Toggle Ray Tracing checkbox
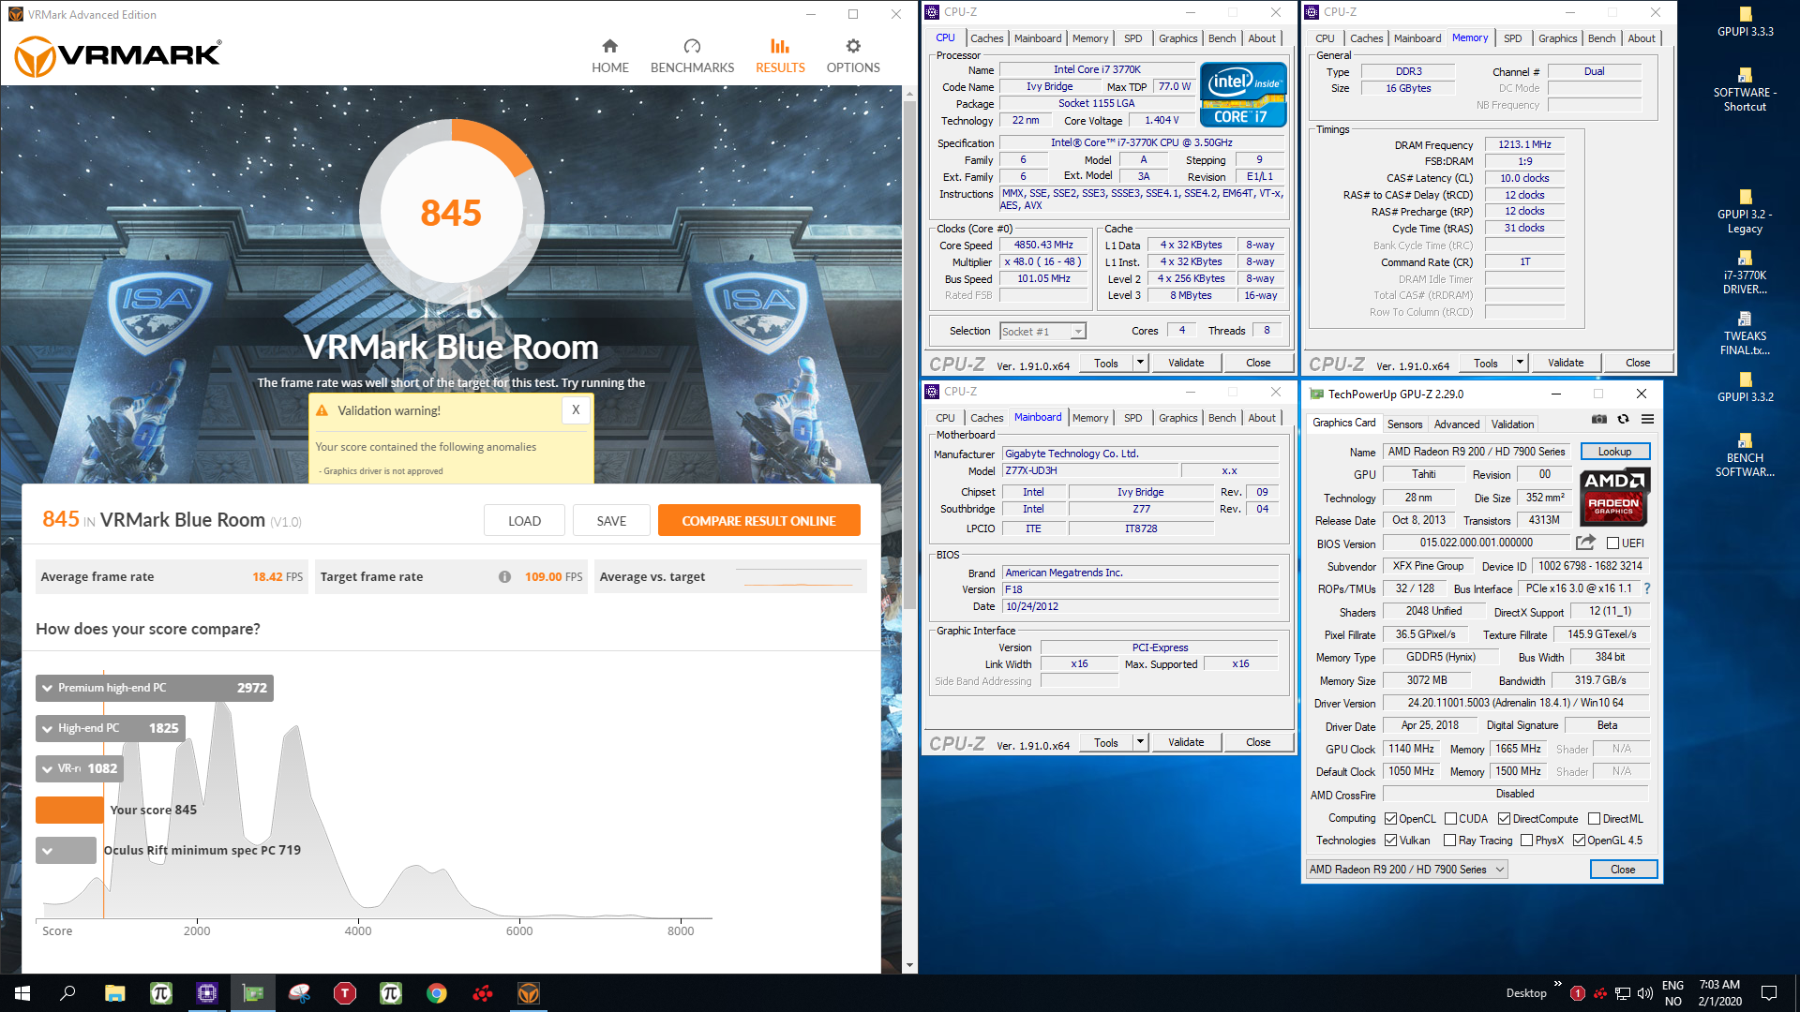The height and width of the screenshot is (1012, 1800). point(1450,841)
